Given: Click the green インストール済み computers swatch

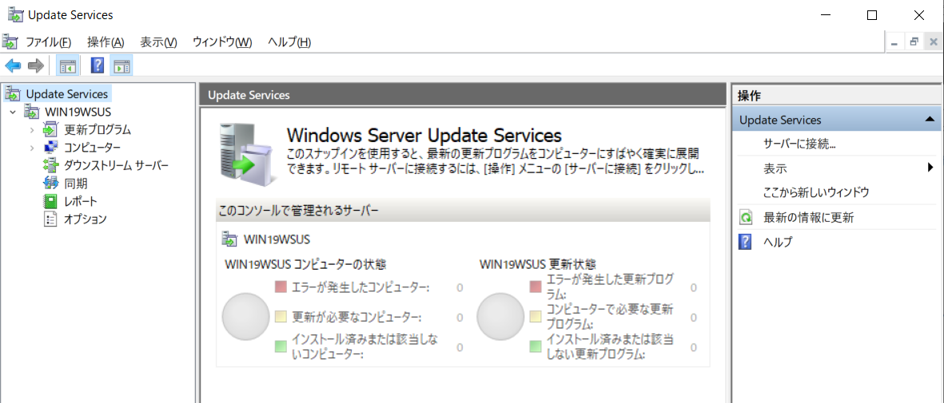Looking at the screenshot, I should [x=280, y=346].
